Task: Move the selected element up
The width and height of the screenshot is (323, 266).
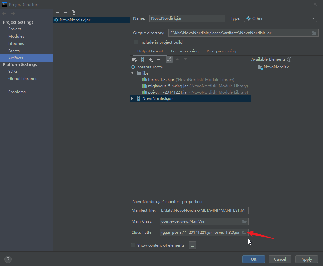Action: point(177,59)
